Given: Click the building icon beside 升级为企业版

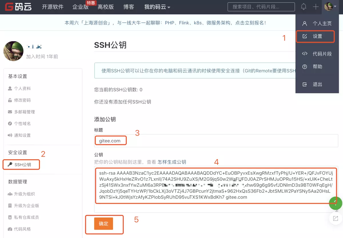Looking at the screenshot, I should (10, 206).
